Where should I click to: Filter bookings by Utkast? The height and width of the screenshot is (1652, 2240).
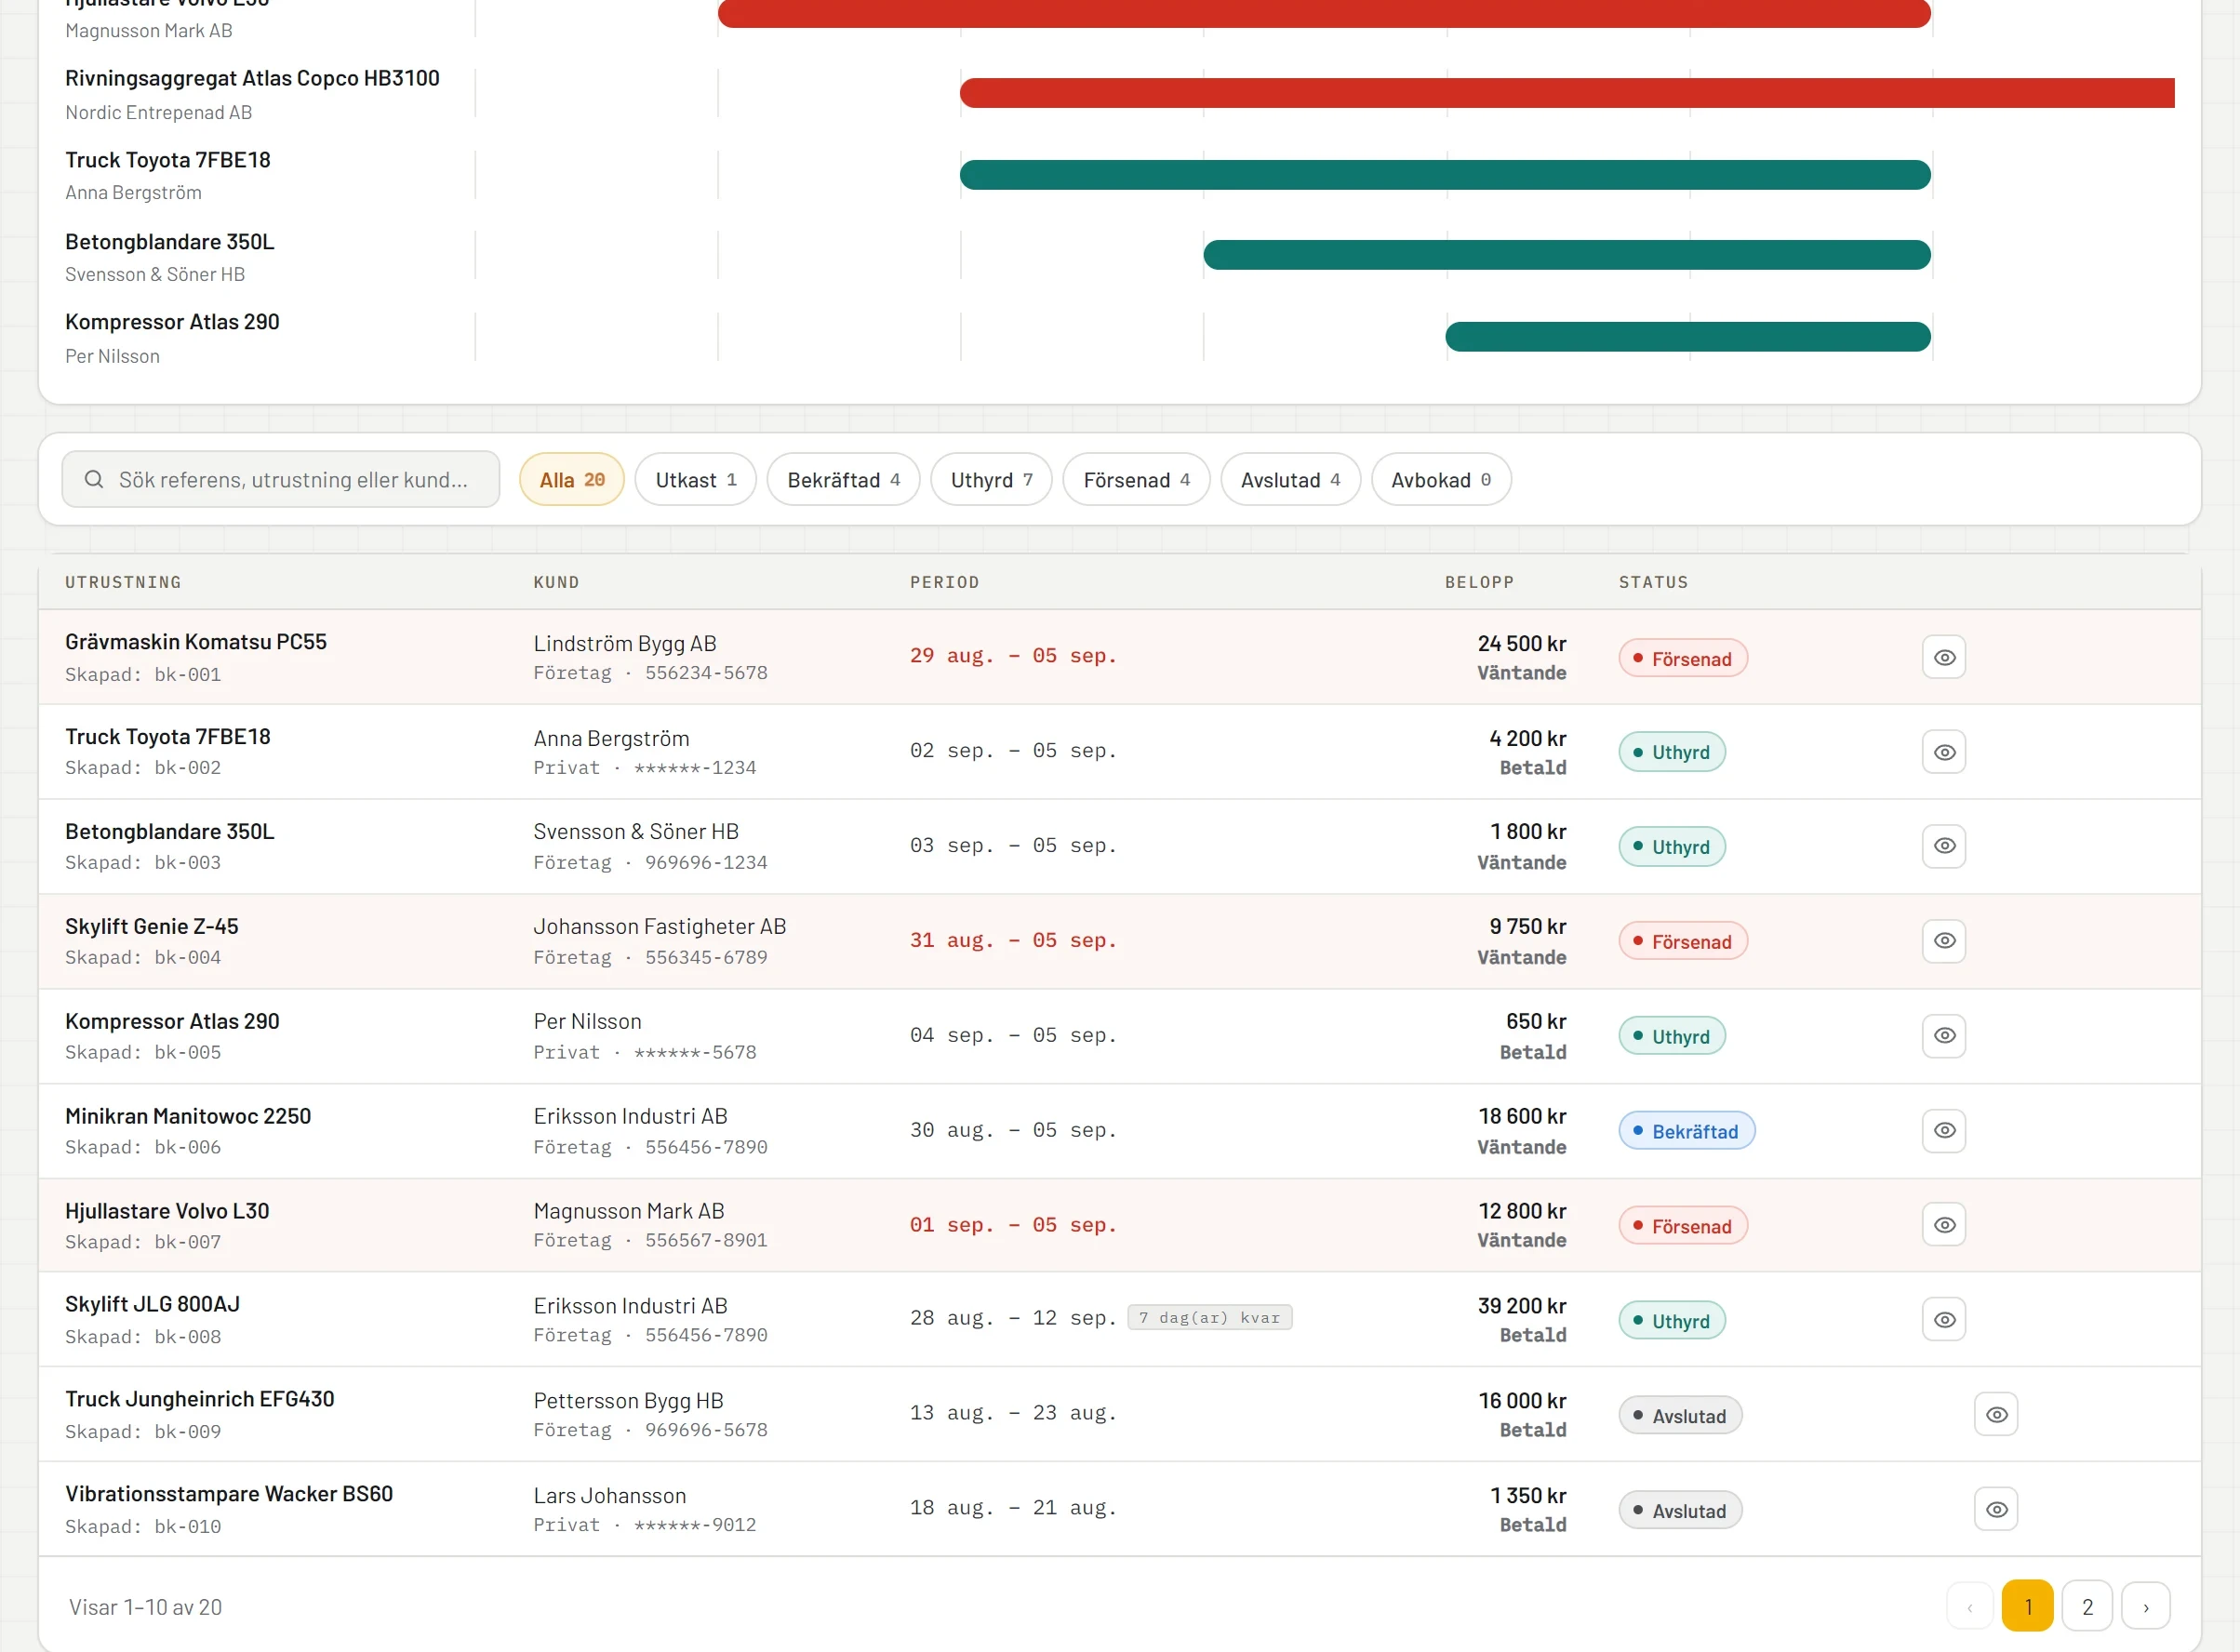click(696, 480)
